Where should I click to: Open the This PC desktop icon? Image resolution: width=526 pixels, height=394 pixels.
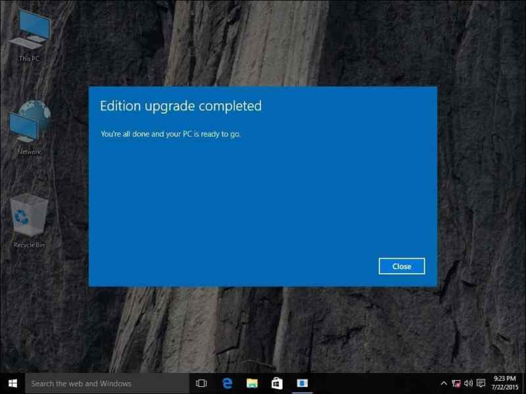tap(29, 36)
